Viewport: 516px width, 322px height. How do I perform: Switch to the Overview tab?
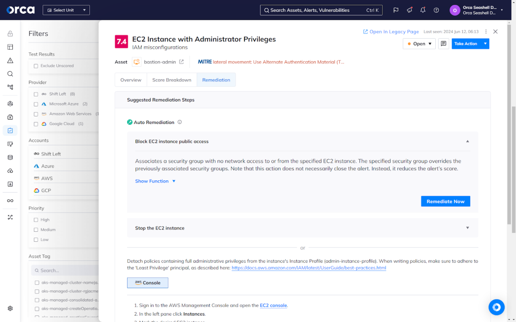(130, 80)
